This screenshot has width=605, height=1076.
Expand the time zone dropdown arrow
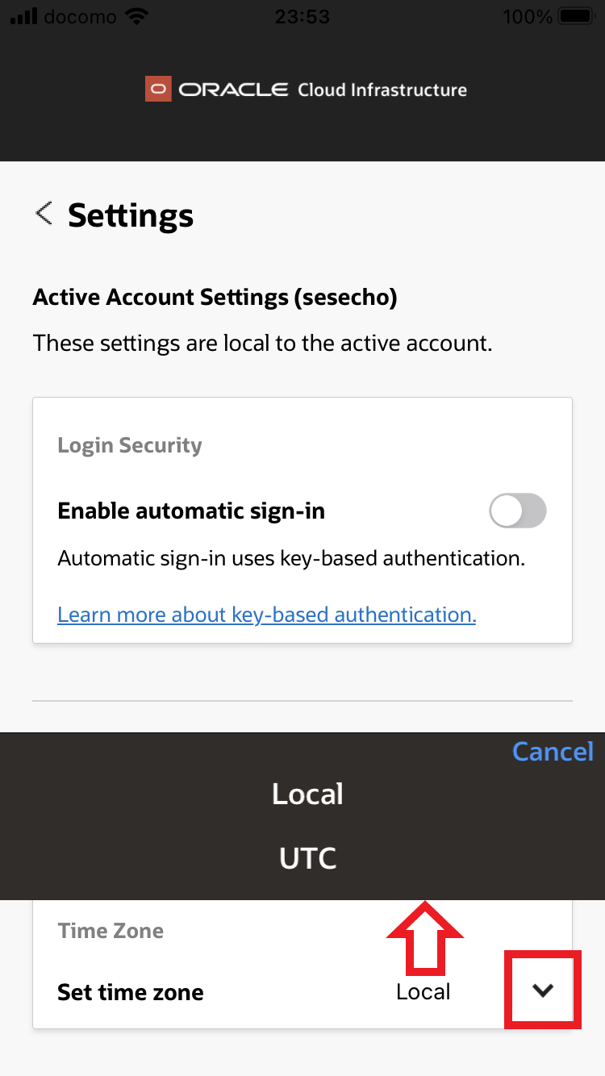543,991
